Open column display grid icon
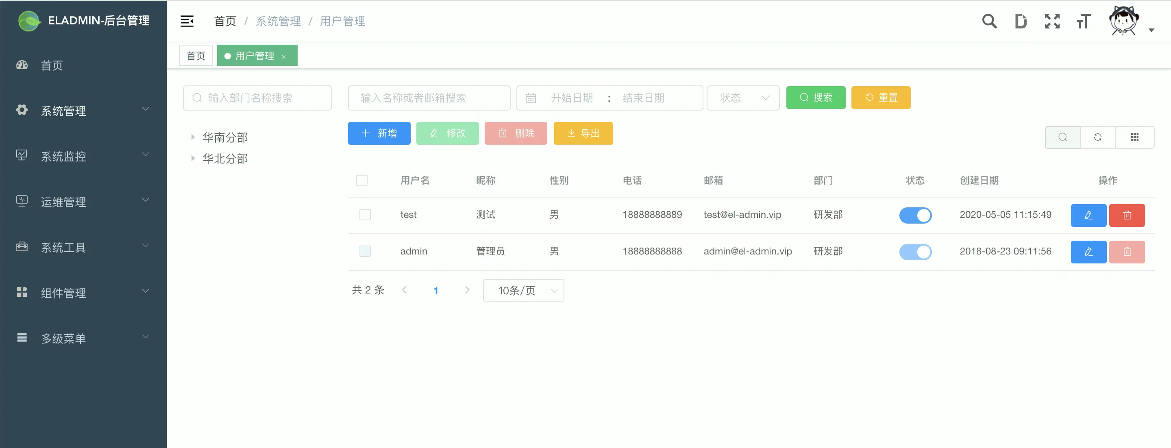This screenshot has width=1171, height=448. coord(1134,137)
